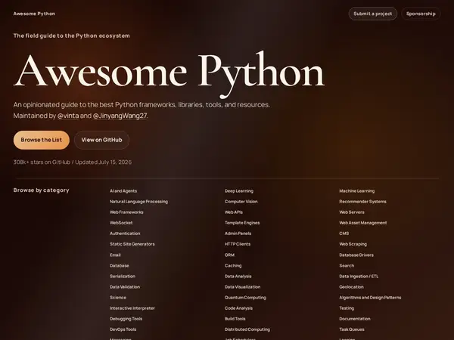This screenshot has width=454, height=340.
Task: Open the Data Ingestion / ETL category
Action: coord(359,276)
